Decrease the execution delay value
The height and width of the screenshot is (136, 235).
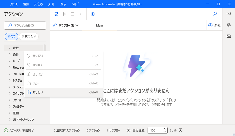point(165,132)
